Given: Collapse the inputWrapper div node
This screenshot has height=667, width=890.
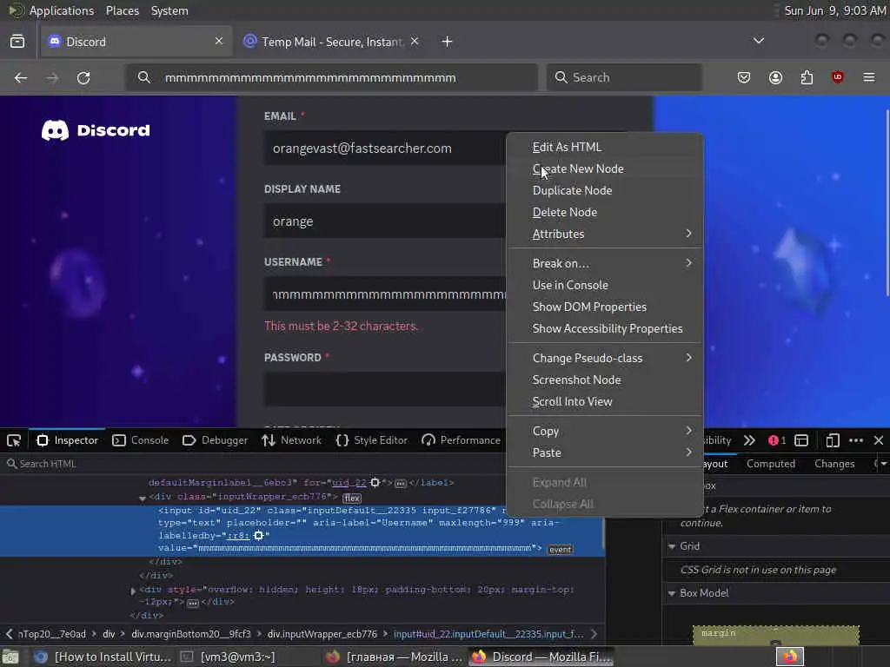Looking at the screenshot, I should coord(143,498).
